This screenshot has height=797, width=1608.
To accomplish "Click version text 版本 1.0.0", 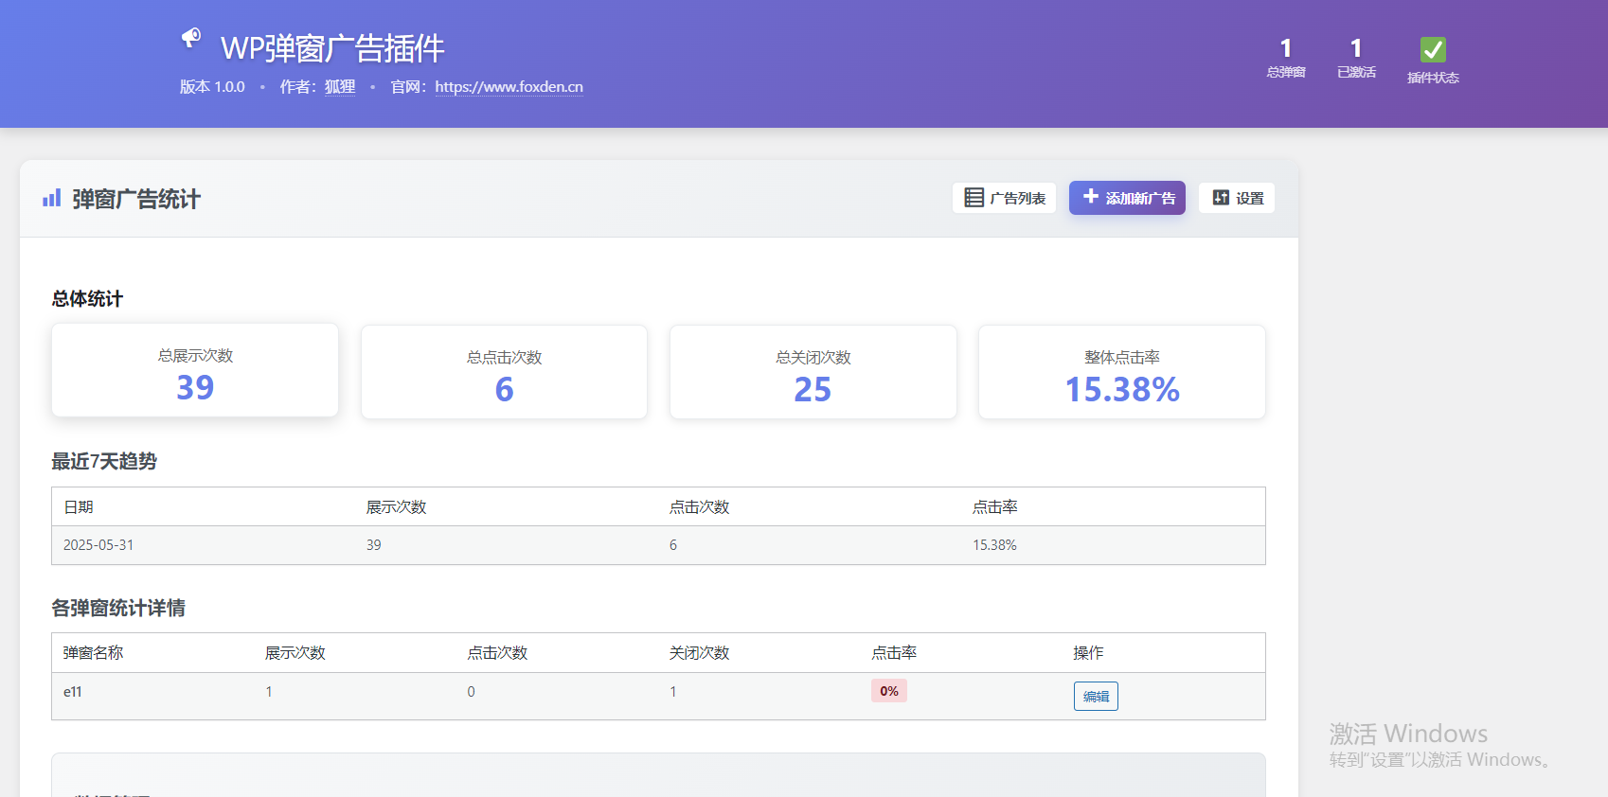I will click(212, 86).
